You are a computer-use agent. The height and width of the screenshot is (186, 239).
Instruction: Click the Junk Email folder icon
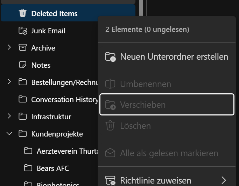(23, 31)
